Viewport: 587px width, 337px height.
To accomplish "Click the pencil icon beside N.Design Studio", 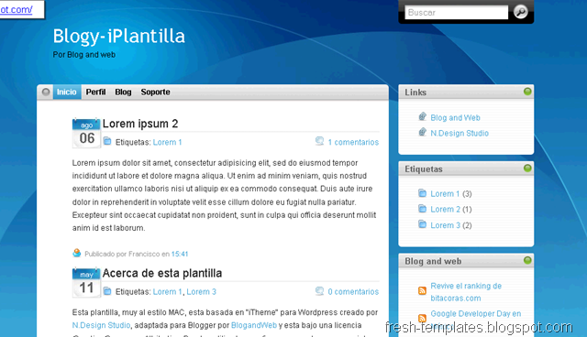I will point(422,132).
